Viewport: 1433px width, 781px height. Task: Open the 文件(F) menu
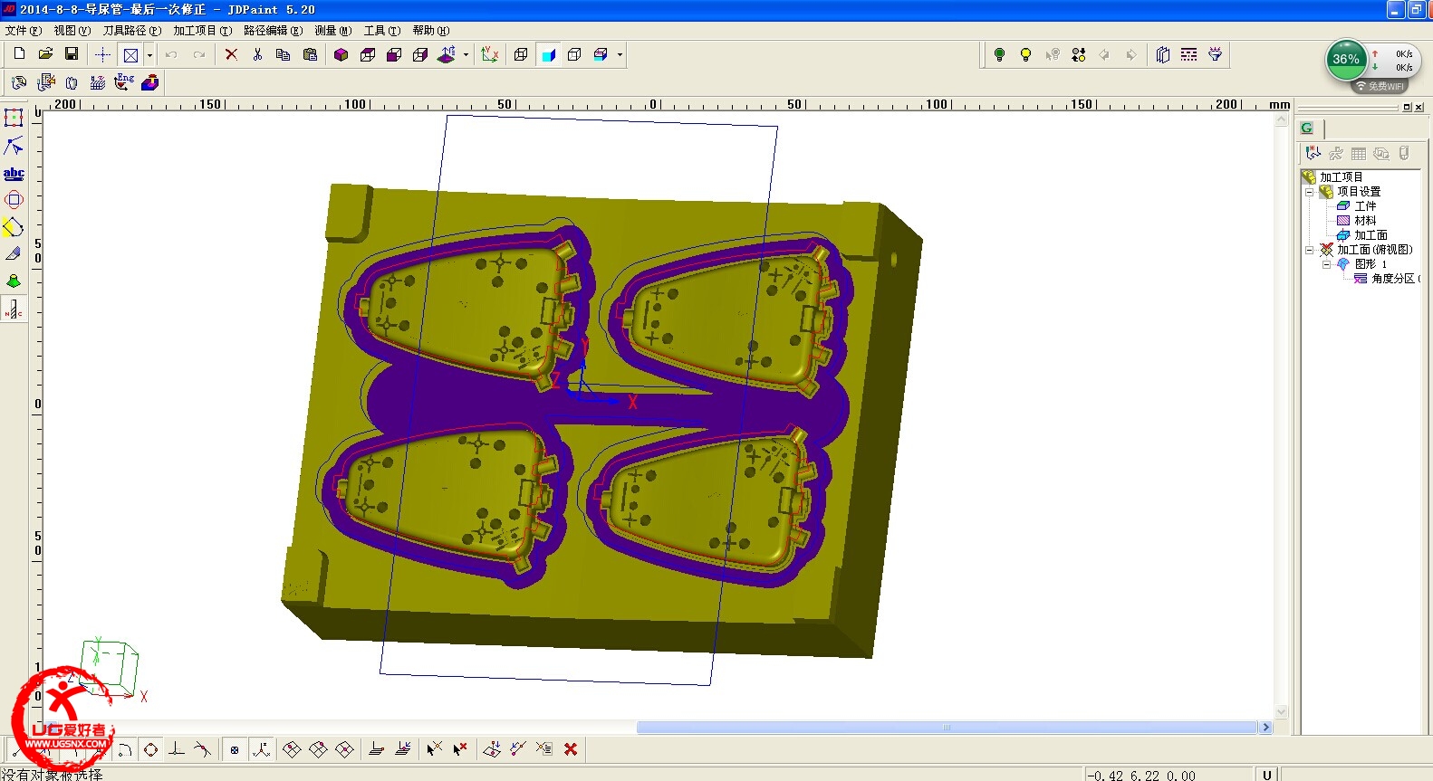(x=24, y=31)
